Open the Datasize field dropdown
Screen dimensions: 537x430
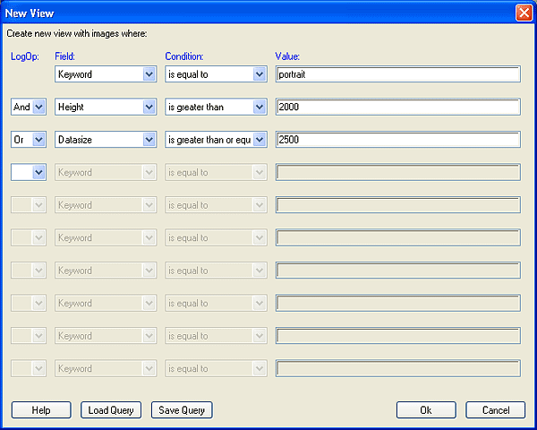149,140
